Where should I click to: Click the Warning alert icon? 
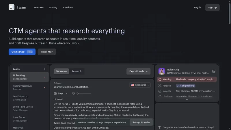(160, 79)
